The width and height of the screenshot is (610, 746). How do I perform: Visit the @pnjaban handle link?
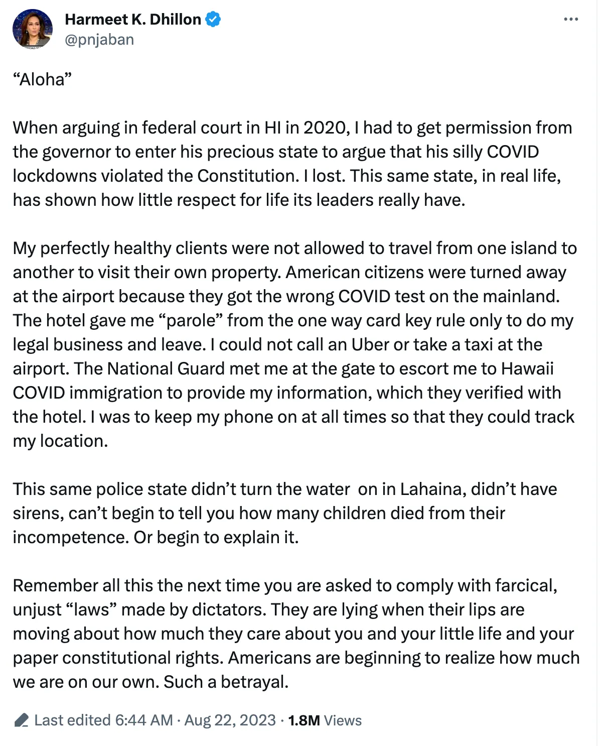coord(99,40)
